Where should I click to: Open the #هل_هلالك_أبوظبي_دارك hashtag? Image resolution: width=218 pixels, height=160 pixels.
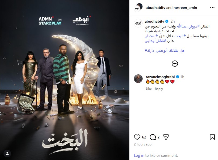[165, 50]
